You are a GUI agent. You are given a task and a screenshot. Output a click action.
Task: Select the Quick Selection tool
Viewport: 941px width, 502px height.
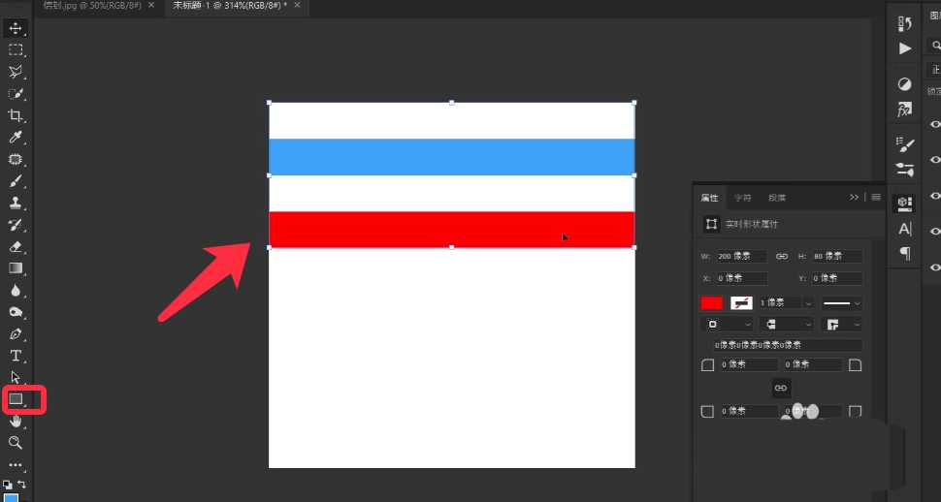[16, 94]
